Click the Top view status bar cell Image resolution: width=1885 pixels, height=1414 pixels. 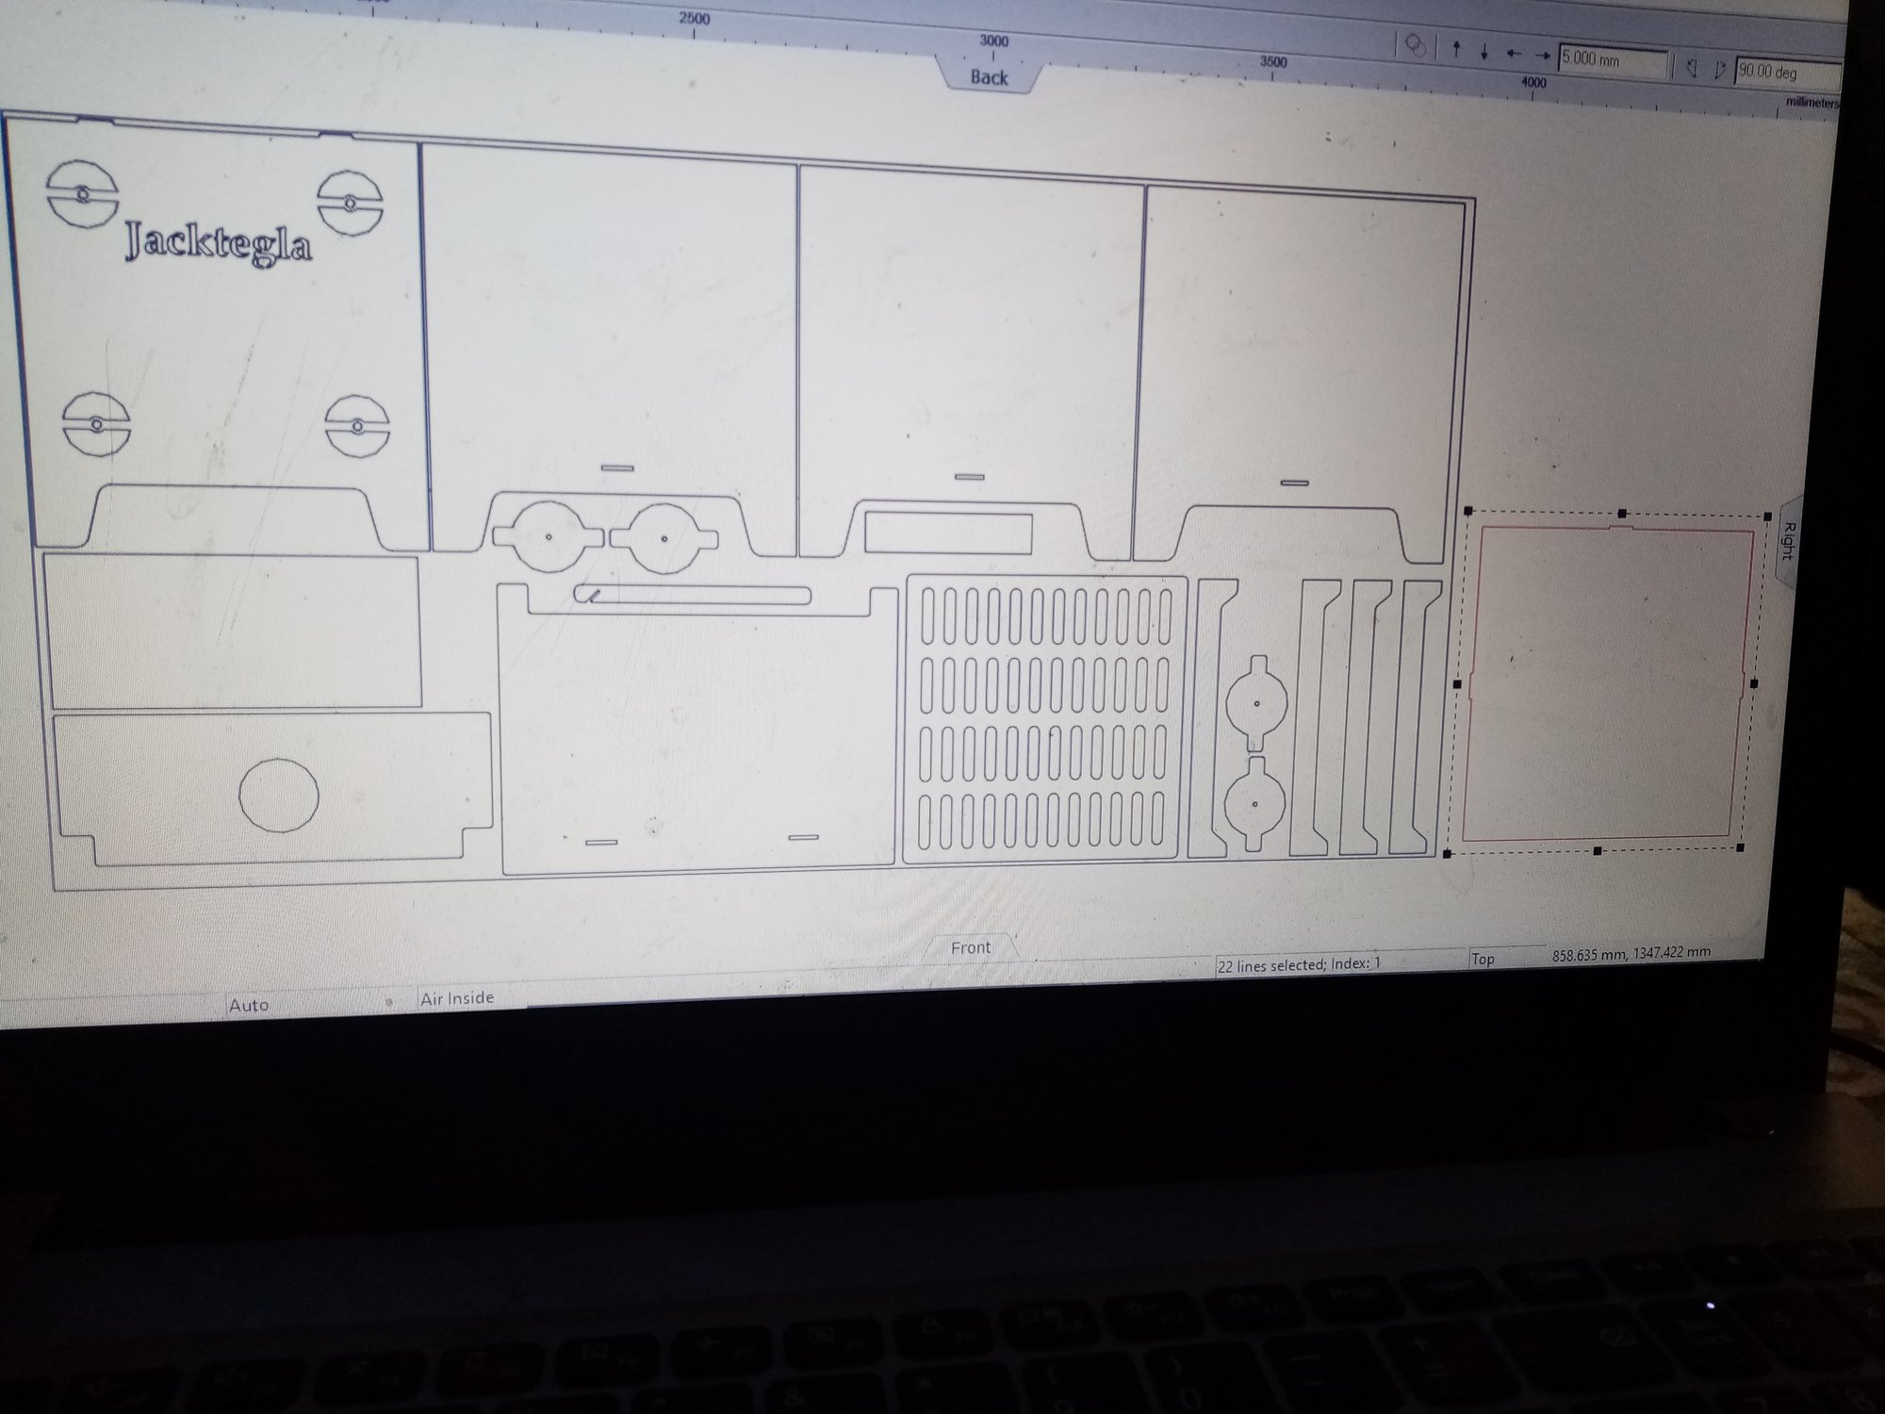[x=1483, y=960]
